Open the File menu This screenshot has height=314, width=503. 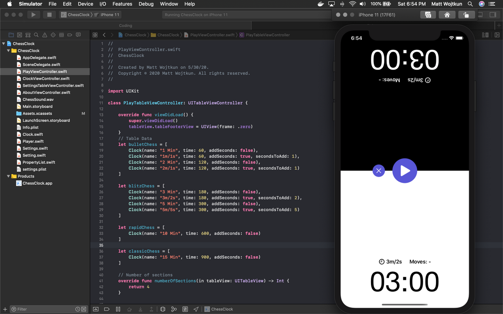click(52, 4)
